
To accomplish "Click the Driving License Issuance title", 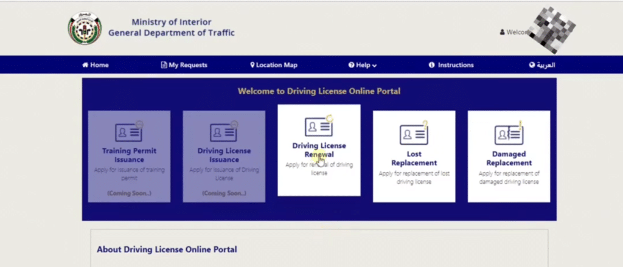I will tap(224, 155).
